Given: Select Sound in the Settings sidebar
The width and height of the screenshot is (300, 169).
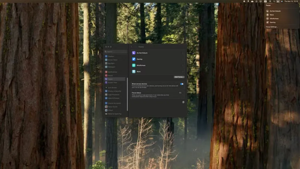Looking at the screenshot, I should pos(115,75).
